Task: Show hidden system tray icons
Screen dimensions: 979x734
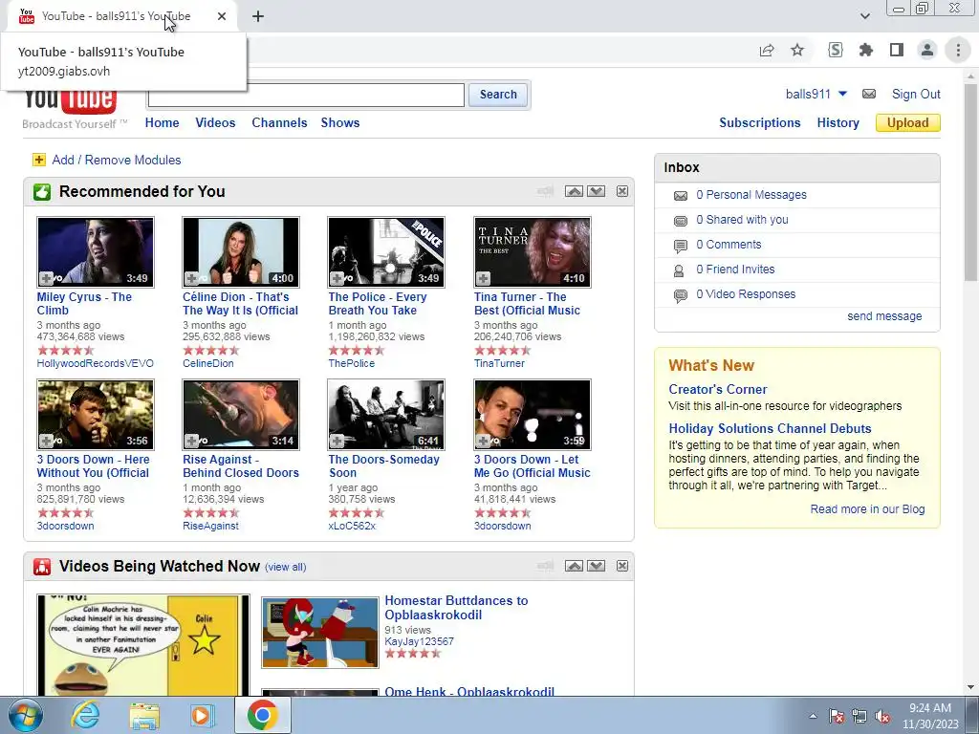Action: [x=813, y=716]
